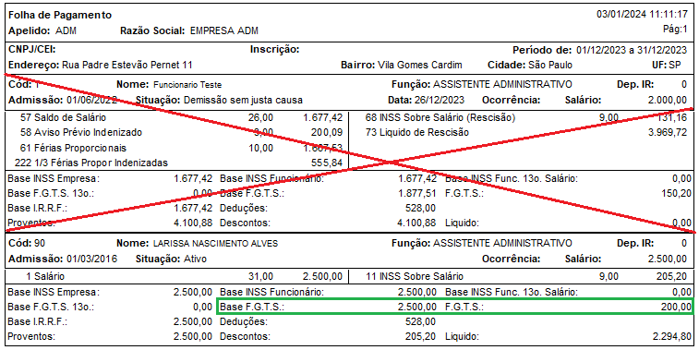The image size is (699, 350).
Task: Click the highlighted F.G.T.S. 200,00 amount
Action: tap(677, 307)
